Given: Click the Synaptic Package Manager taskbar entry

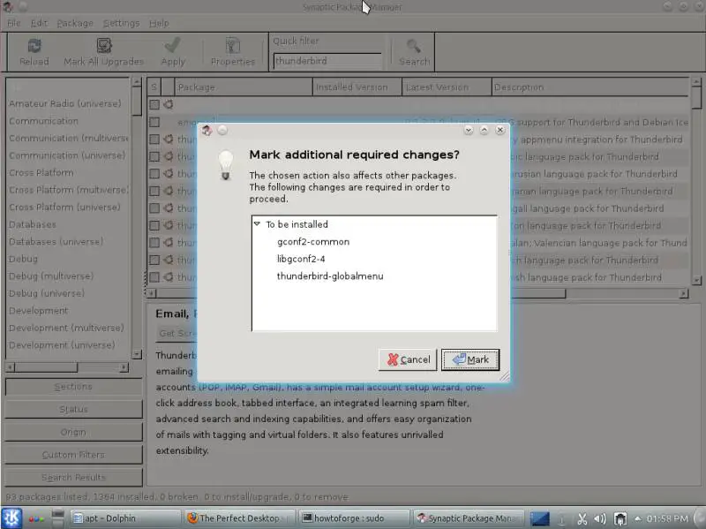Looking at the screenshot, I should [x=469, y=518].
